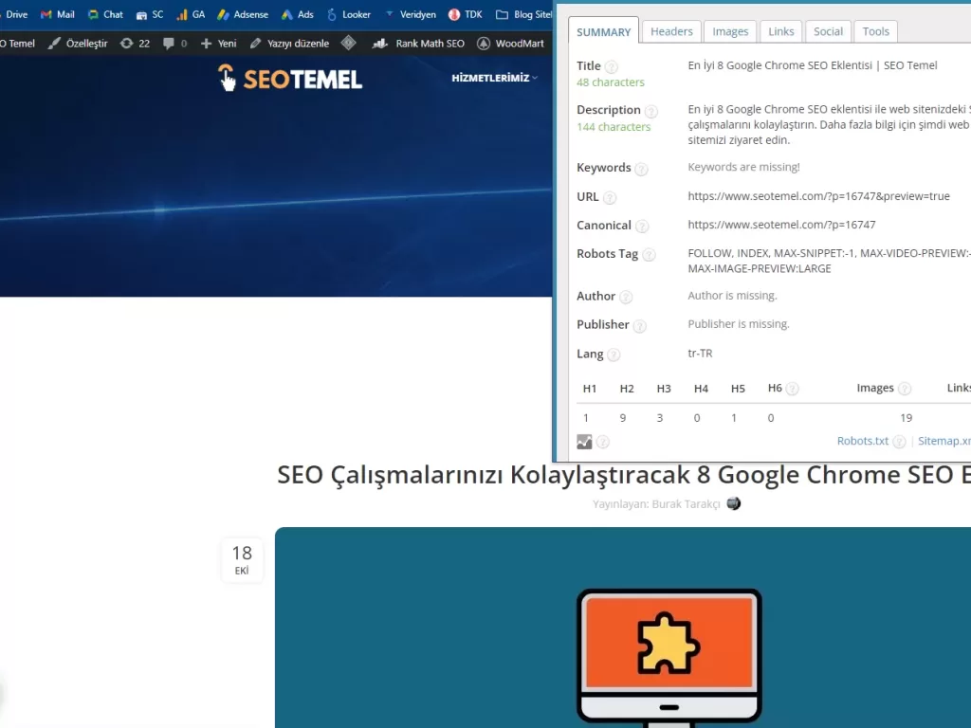
Task: Switch to the Links tab
Action: point(781,31)
